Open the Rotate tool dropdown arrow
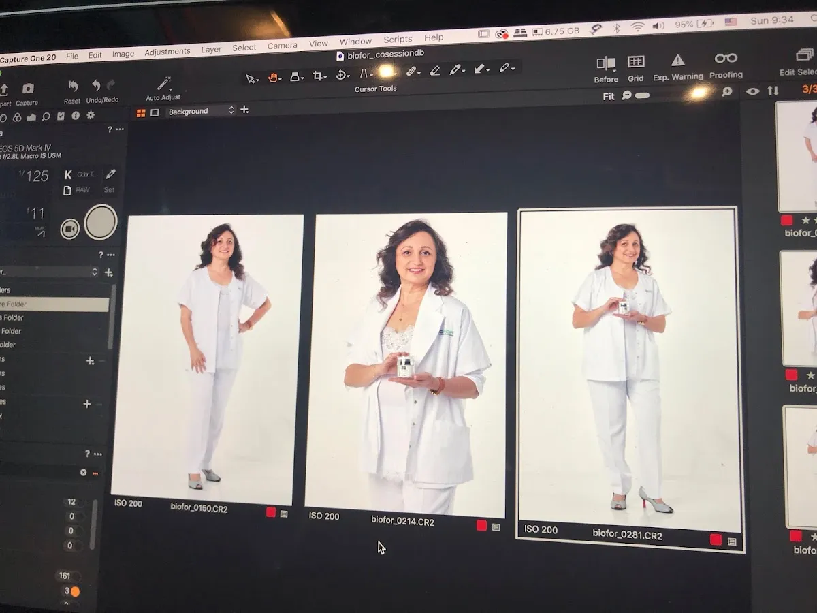Image resolution: width=817 pixels, height=613 pixels. (349, 76)
